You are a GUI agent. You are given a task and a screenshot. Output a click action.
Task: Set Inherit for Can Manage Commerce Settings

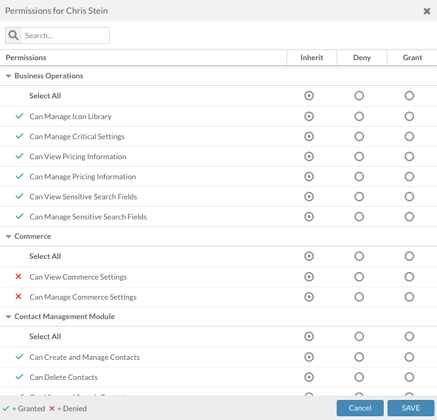click(309, 297)
